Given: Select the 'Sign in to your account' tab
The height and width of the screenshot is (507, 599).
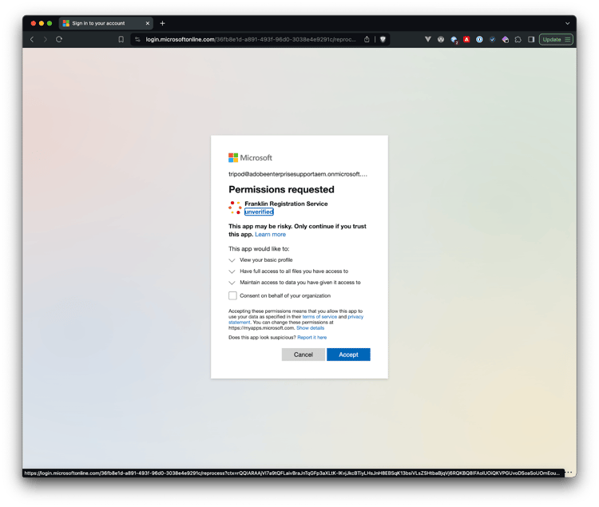Looking at the screenshot, I should [106, 23].
